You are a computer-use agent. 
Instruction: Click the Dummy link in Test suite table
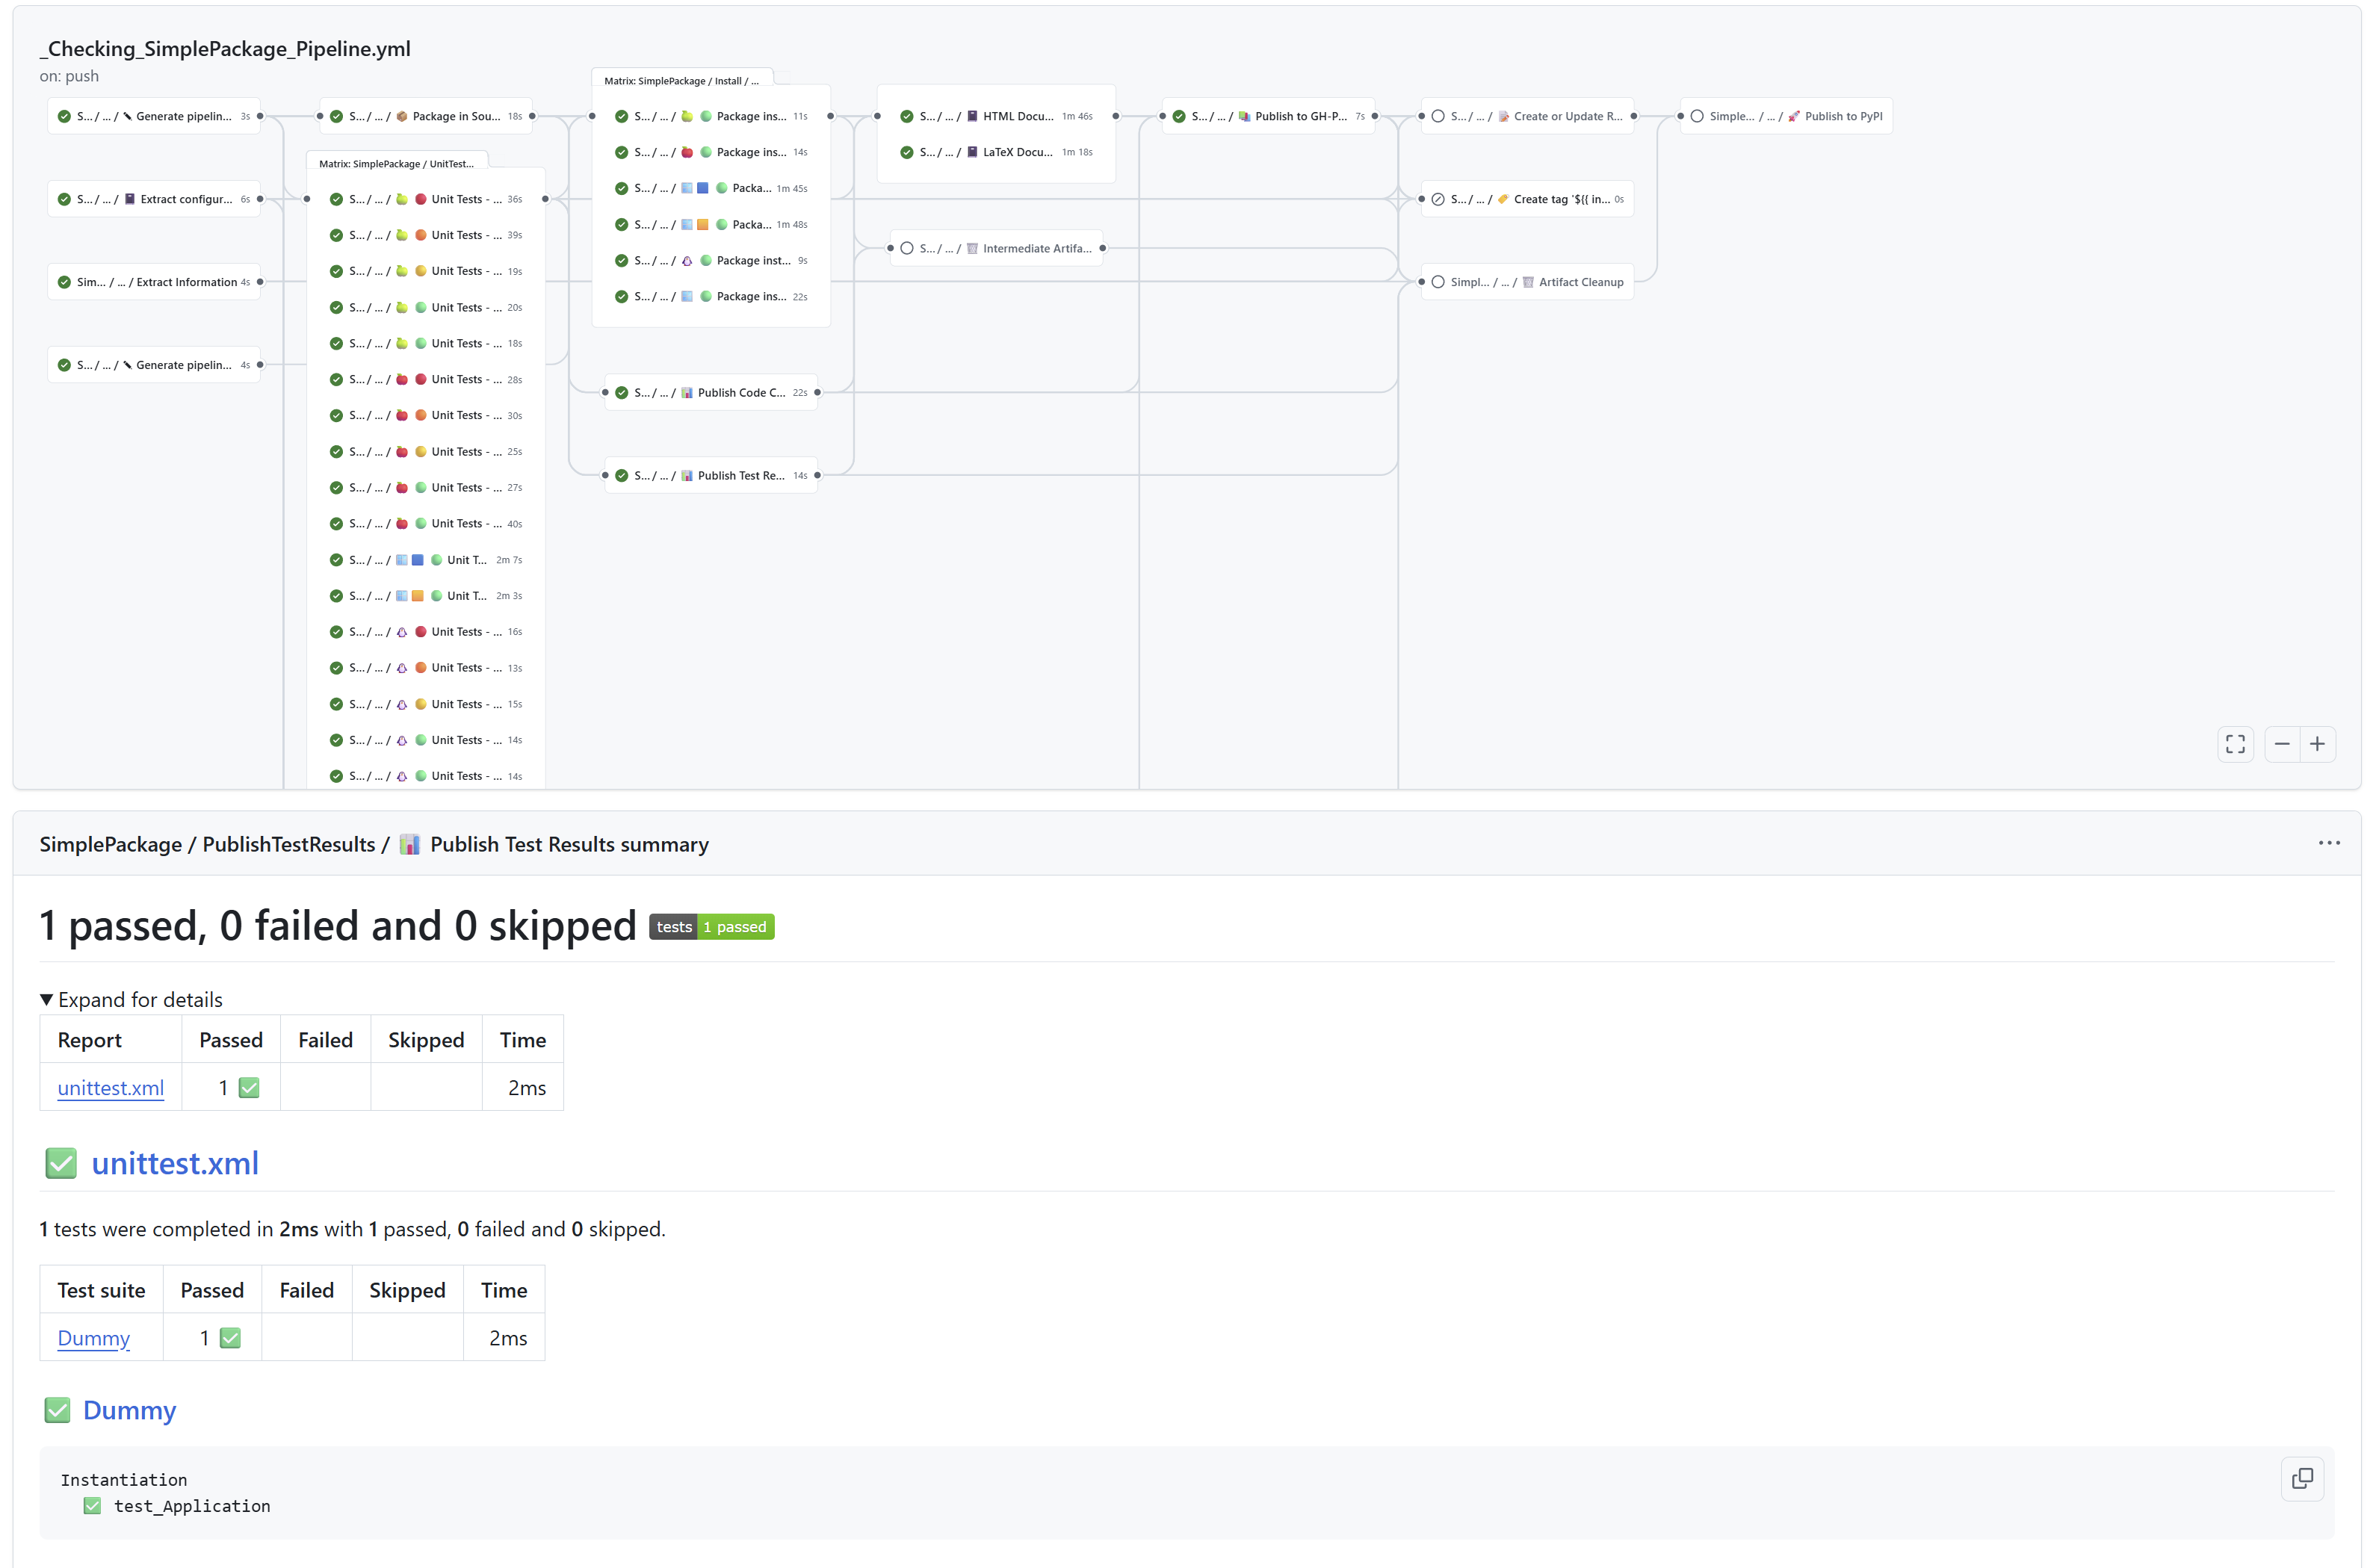click(93, 1338)
